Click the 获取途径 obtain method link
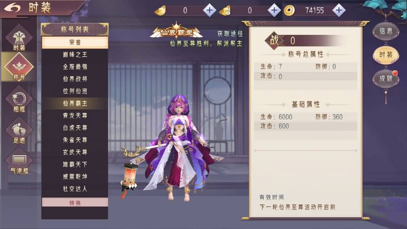Image resolution: width=407 pixels, height=229 pixels. (x=230, y=34)
